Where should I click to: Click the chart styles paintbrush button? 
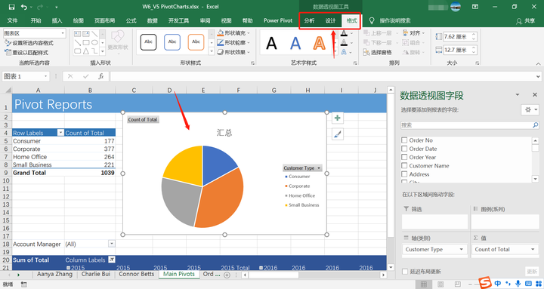tap(338, 134)
